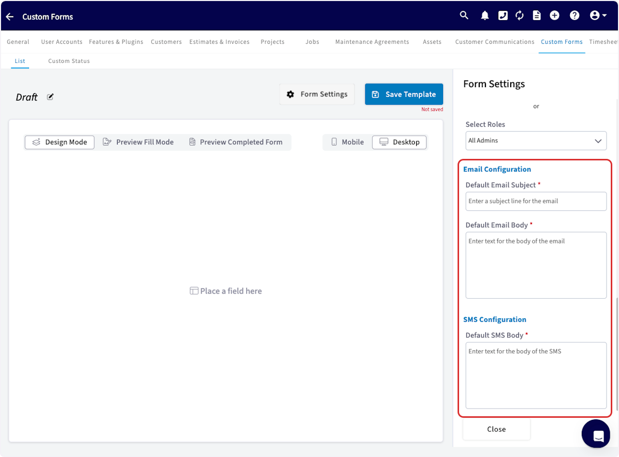
Task: Select Desktop view
Action: [399, 142]
